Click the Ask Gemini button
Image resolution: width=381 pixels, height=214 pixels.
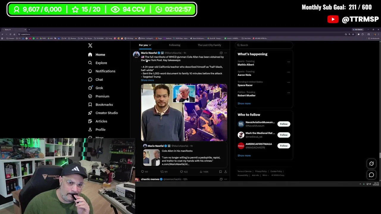358,29
